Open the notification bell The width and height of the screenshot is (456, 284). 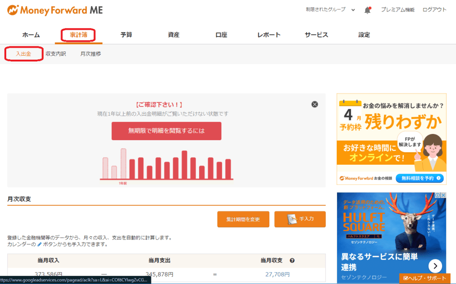(367, 10)
